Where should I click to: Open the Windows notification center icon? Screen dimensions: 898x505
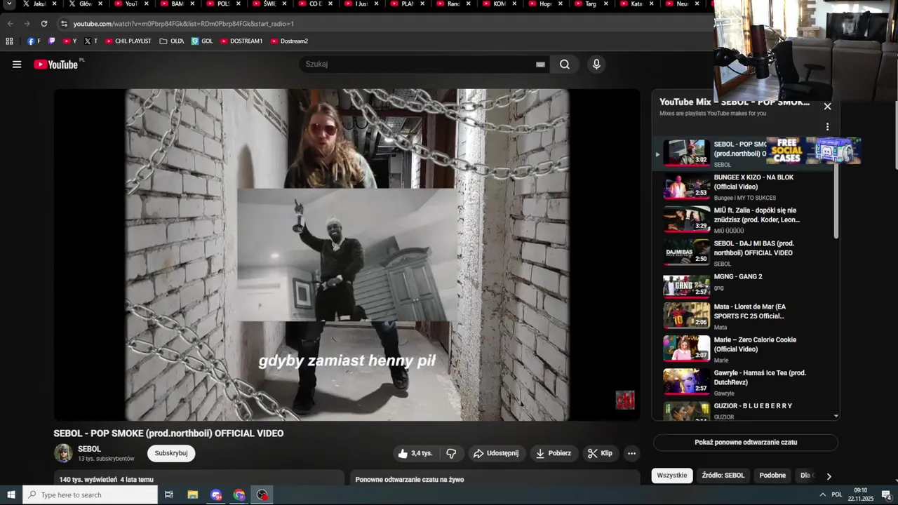click(x=886, y=495)
